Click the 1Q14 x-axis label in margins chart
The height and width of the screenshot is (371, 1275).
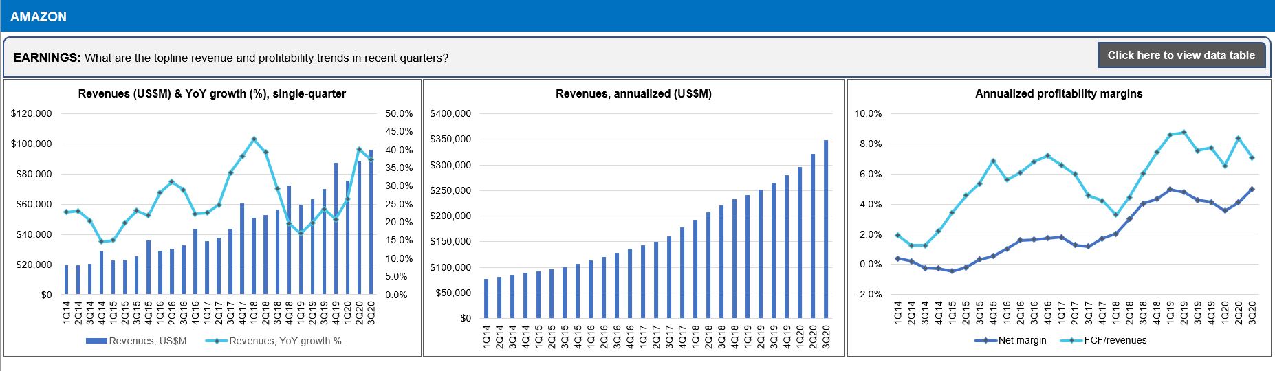[897, 313]
